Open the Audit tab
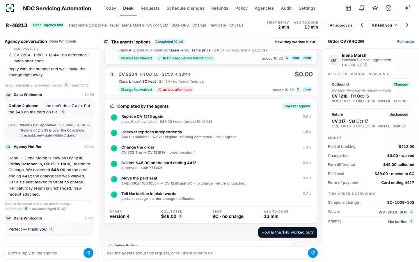This screenshot has height=262, width=419. coord(286,8)
